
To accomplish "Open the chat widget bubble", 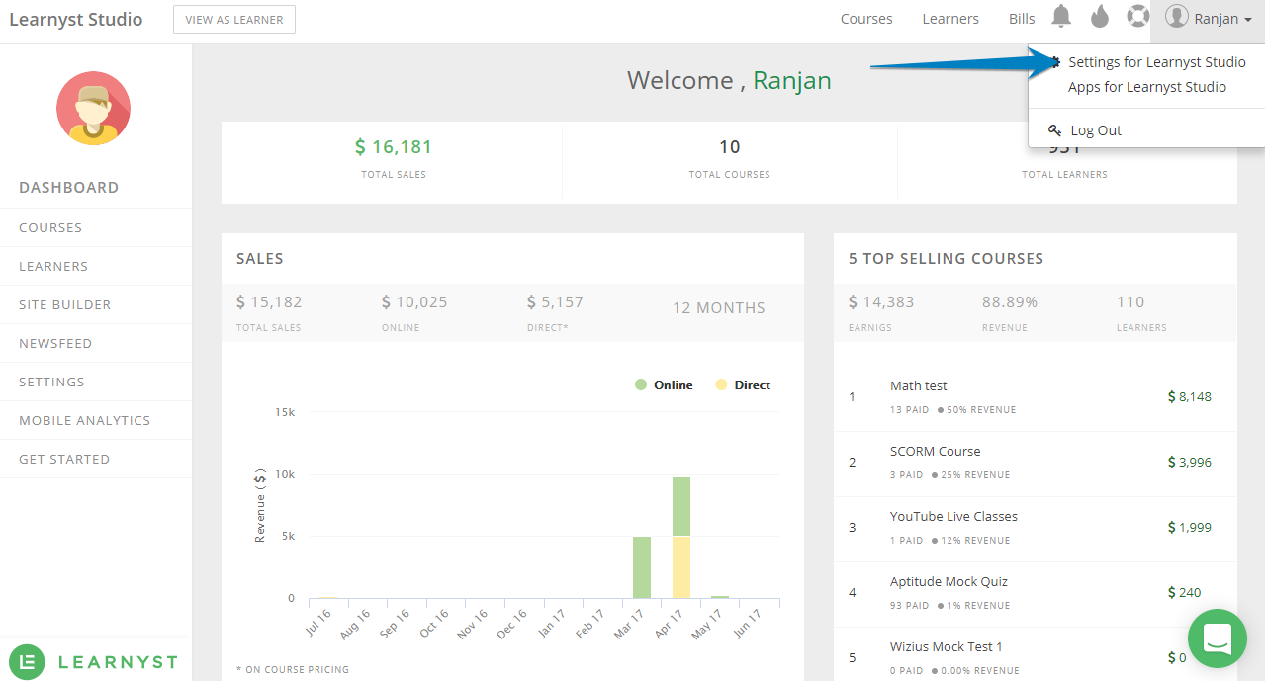I will tap(1218, 639).
